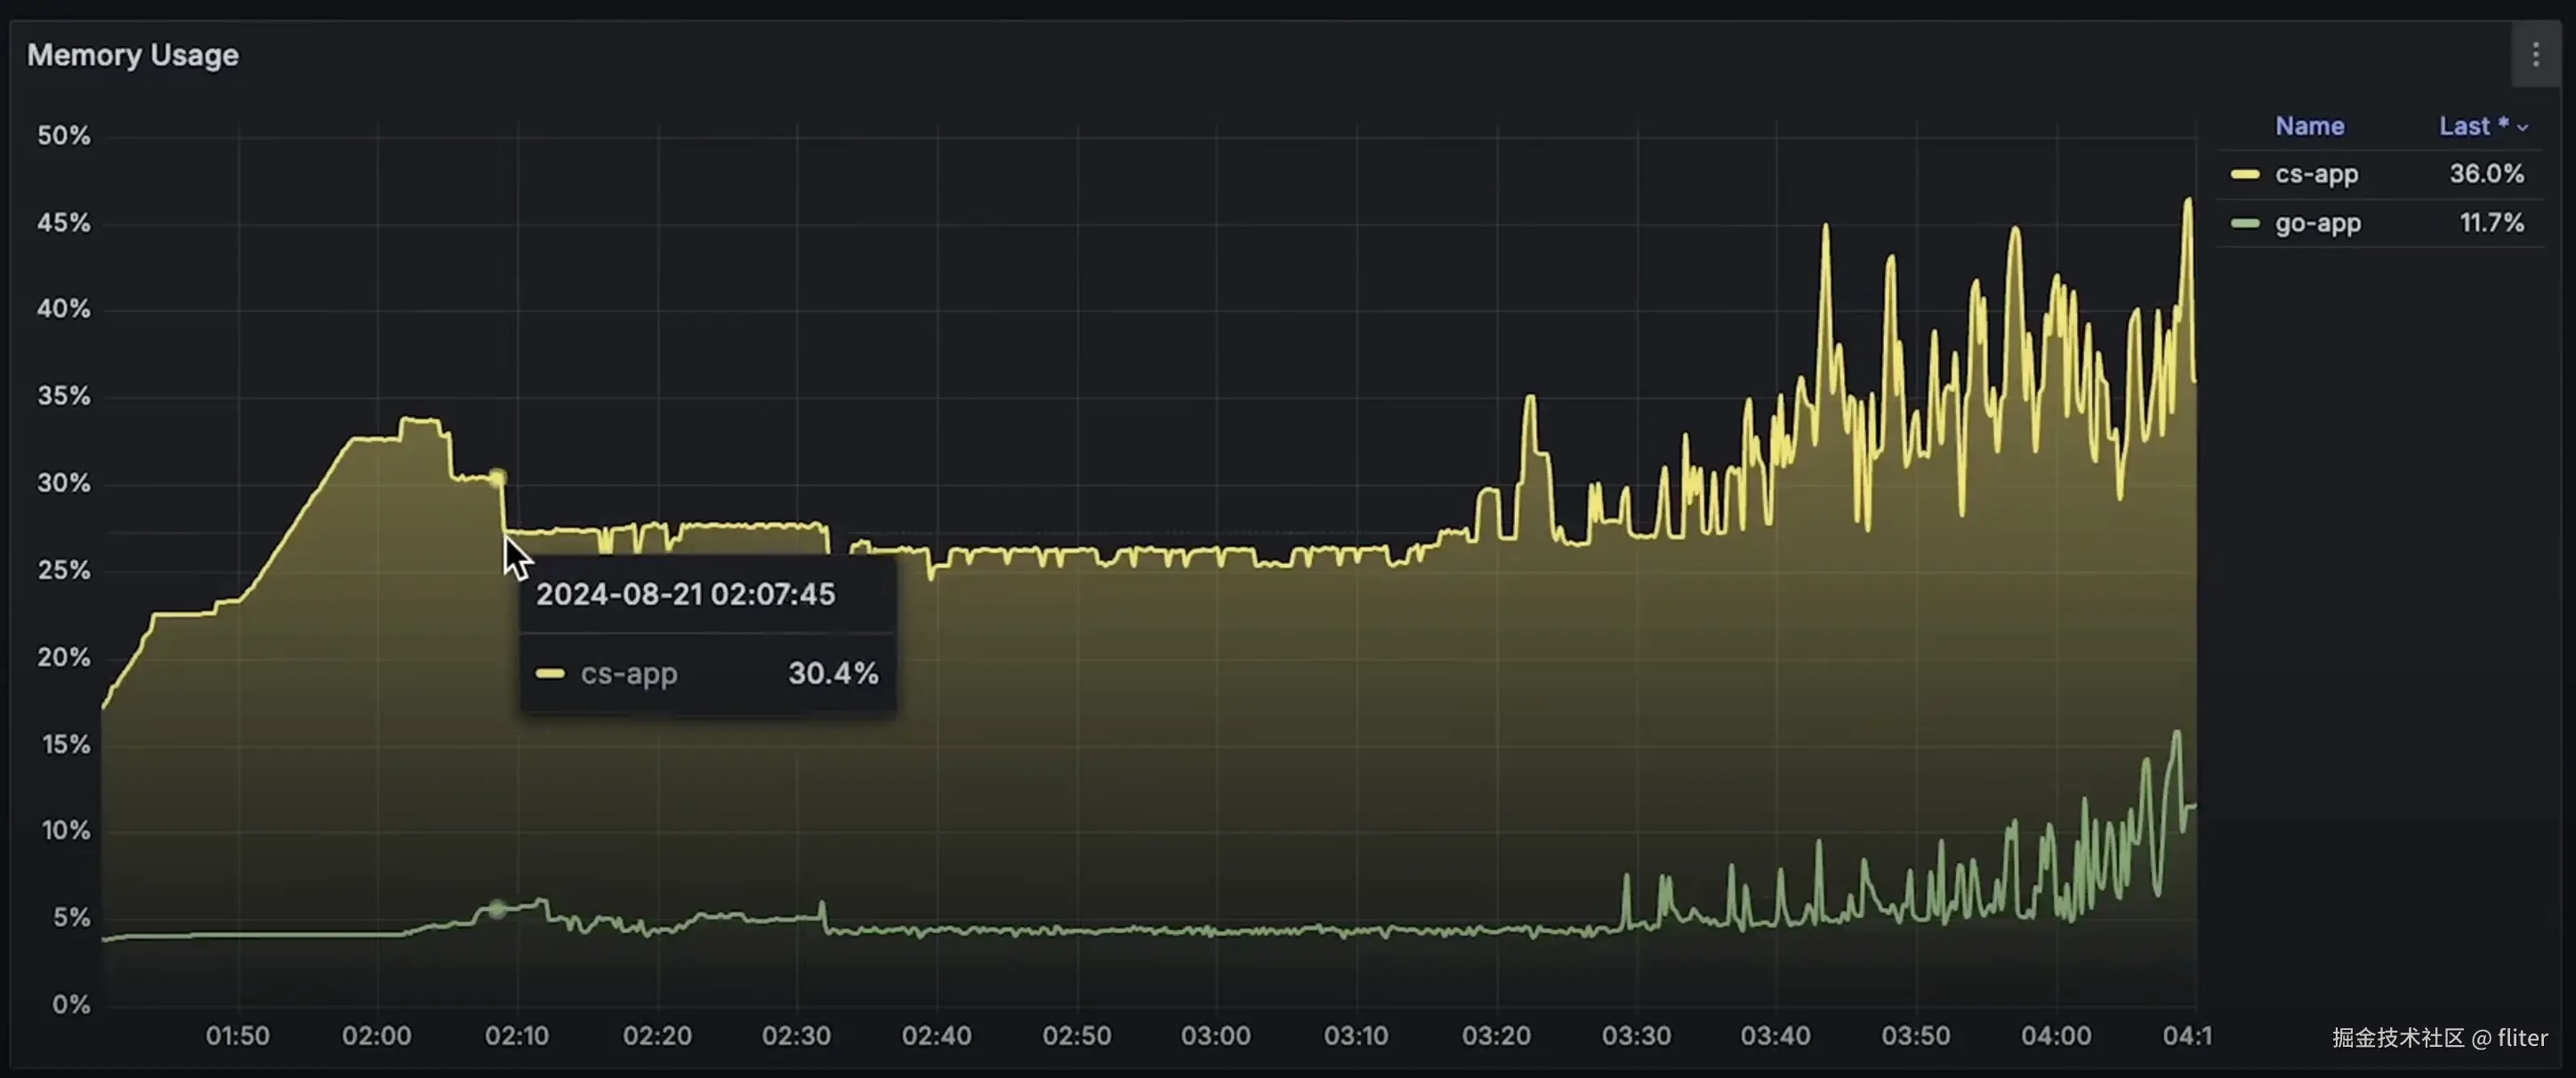Click go-app hover point on green line
Image resolution: width=2576 pixels, height=1078 pixels.
497,909
